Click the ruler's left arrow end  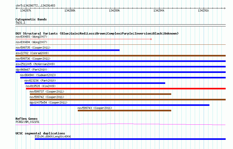(16, 8)
